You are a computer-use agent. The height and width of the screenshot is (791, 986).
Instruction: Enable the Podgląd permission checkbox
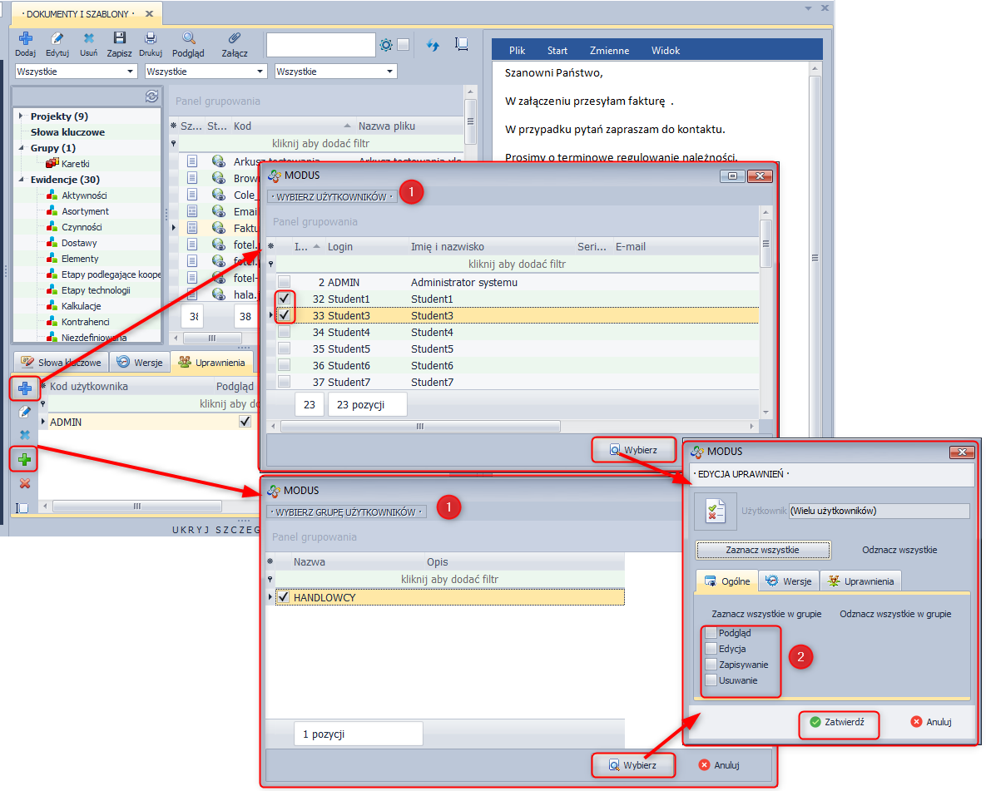[711, 632]
